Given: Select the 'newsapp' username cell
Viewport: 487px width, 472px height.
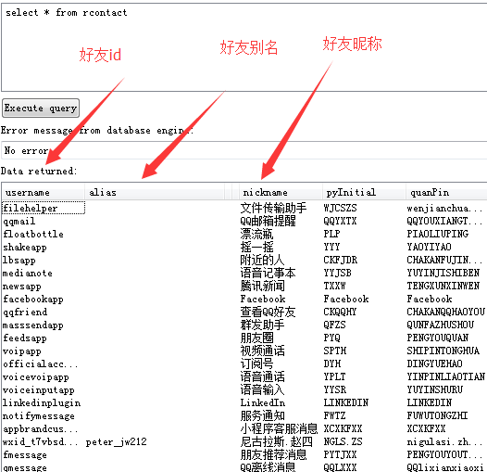Looking at the screenshot, I should click(x=44, y=286).
